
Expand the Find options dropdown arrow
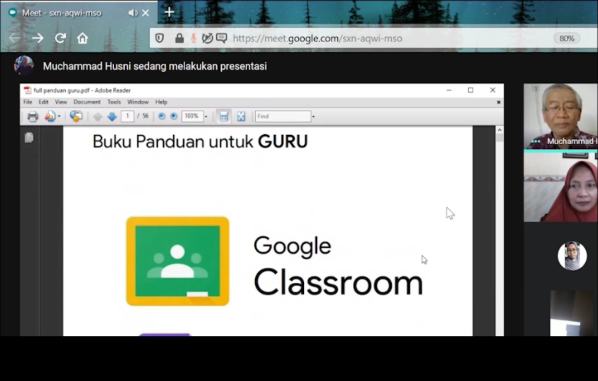[313, 116]
